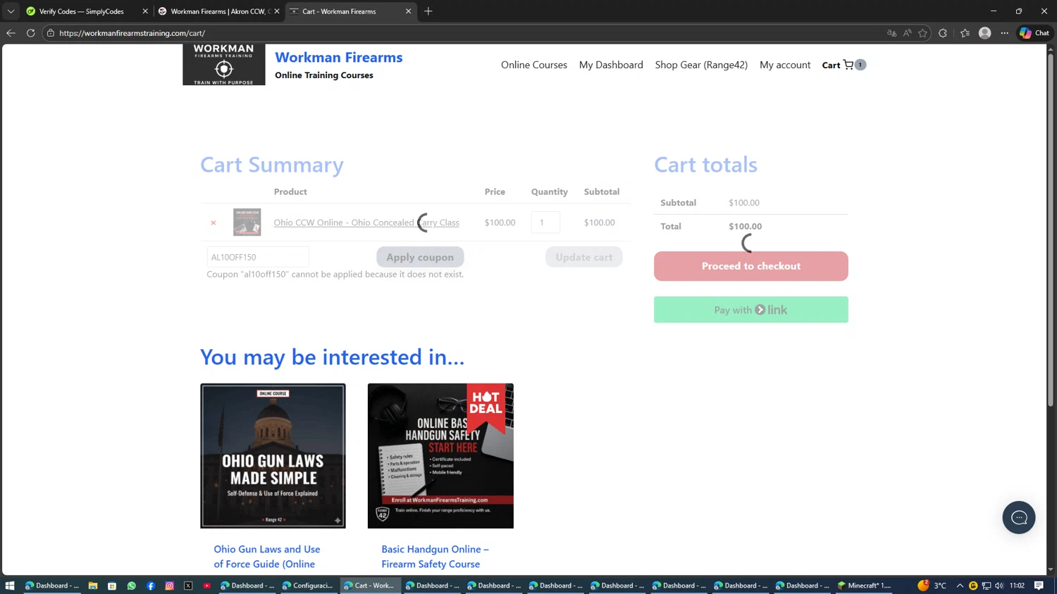Open the Ohio Gun Laws Made Simple image
Image resolution: width=1057 pixels, height=594 pixels.
[273, 456]
